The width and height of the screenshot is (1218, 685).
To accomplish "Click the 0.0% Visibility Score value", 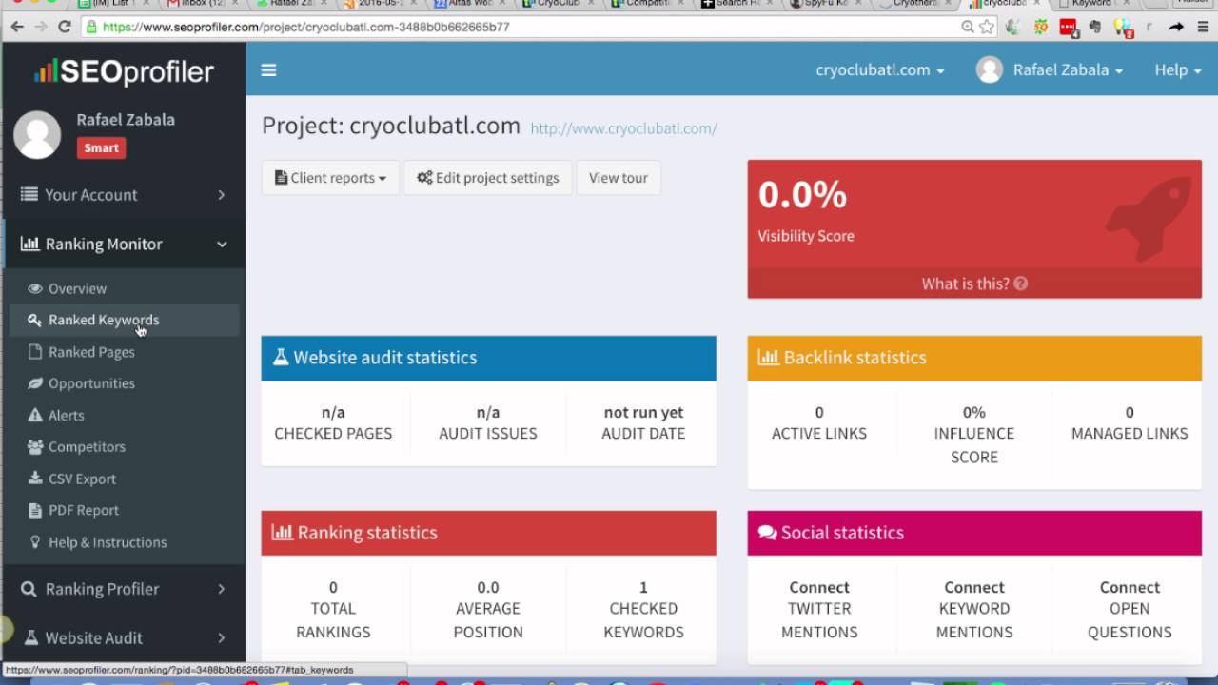I will click(802, 194).
